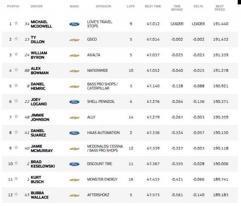Image resolution: width=241 pixels, height=206 pixels.
Task: Sort by the LAPS column header
Action: click(131, 6)
